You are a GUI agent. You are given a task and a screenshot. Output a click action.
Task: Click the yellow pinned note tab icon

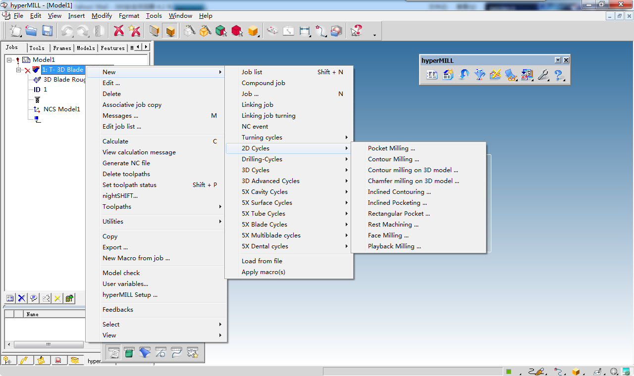coord(41,360)
